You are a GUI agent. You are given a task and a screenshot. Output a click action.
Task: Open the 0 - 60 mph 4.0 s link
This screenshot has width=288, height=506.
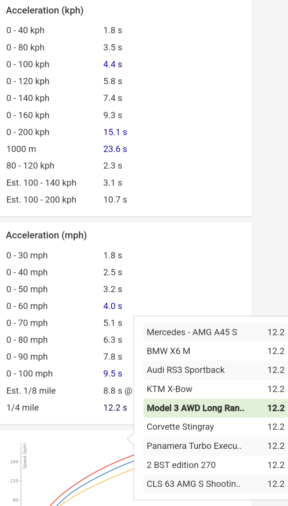[113, 306]
